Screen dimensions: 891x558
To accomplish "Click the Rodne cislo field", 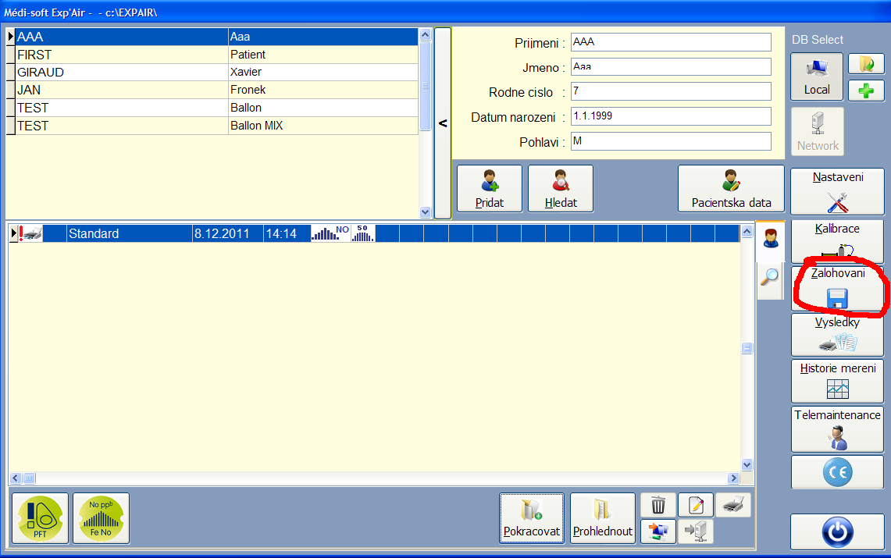I will [671, 91].
